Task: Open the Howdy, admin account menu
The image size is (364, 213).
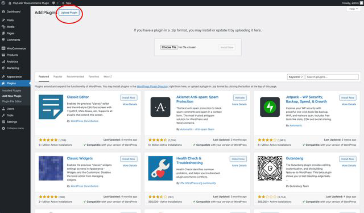Action: pyautogui.click(x=352, y=3)
